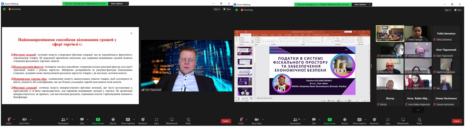Click the Leave button in right Zoom window

click(x=457, y=121)
